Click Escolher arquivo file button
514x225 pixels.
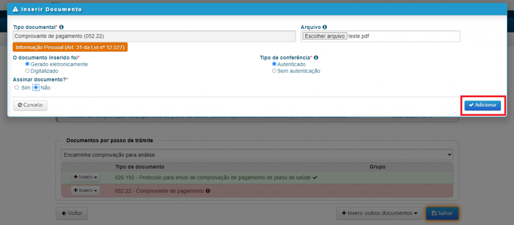coord(324,36)
